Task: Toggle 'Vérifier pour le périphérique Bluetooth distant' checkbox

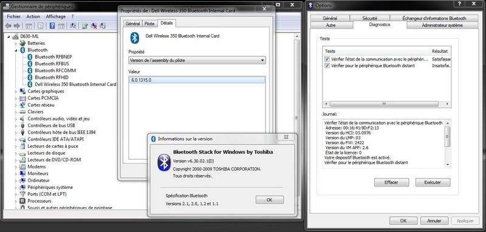Action: [327, 65]
